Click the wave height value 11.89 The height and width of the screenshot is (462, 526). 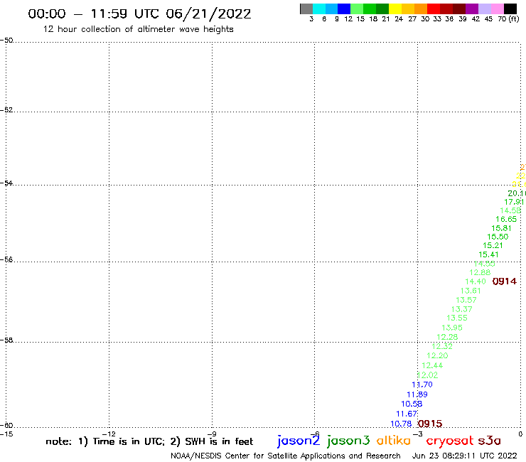click(x=417, y=394)
